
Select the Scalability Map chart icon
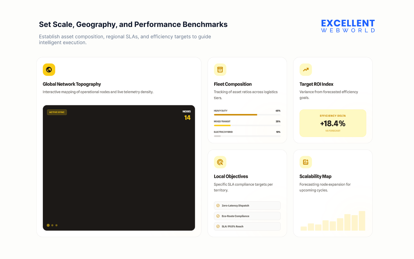[x=306, y=162]
